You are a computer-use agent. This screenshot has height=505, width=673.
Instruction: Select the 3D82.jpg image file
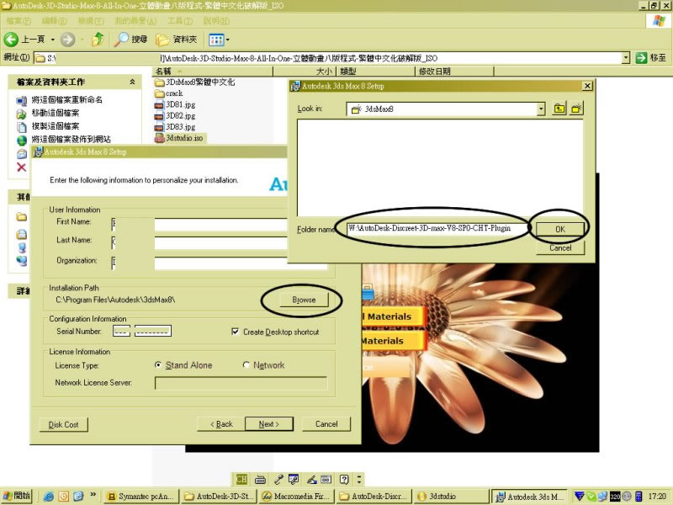click(x=175, y=115)
